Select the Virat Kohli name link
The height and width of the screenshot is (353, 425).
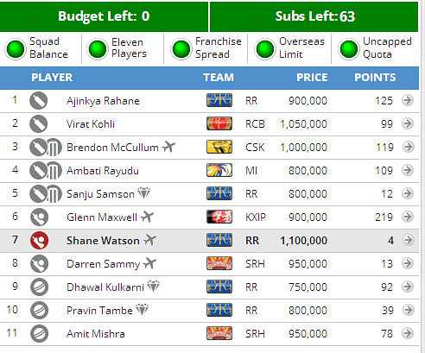91,124
